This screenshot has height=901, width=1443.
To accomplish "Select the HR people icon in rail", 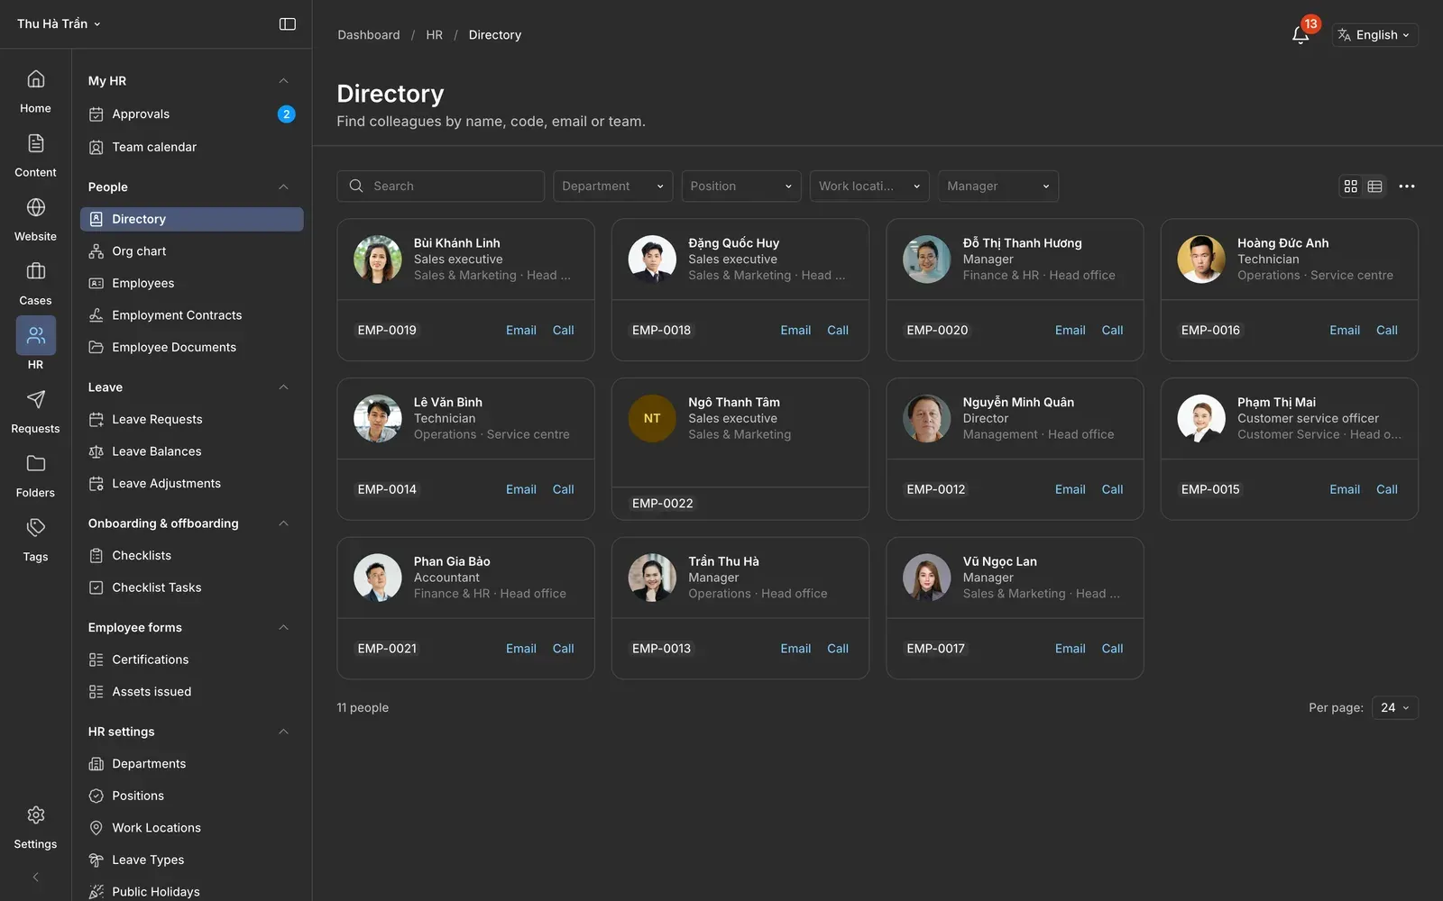I will pos(35,335).
